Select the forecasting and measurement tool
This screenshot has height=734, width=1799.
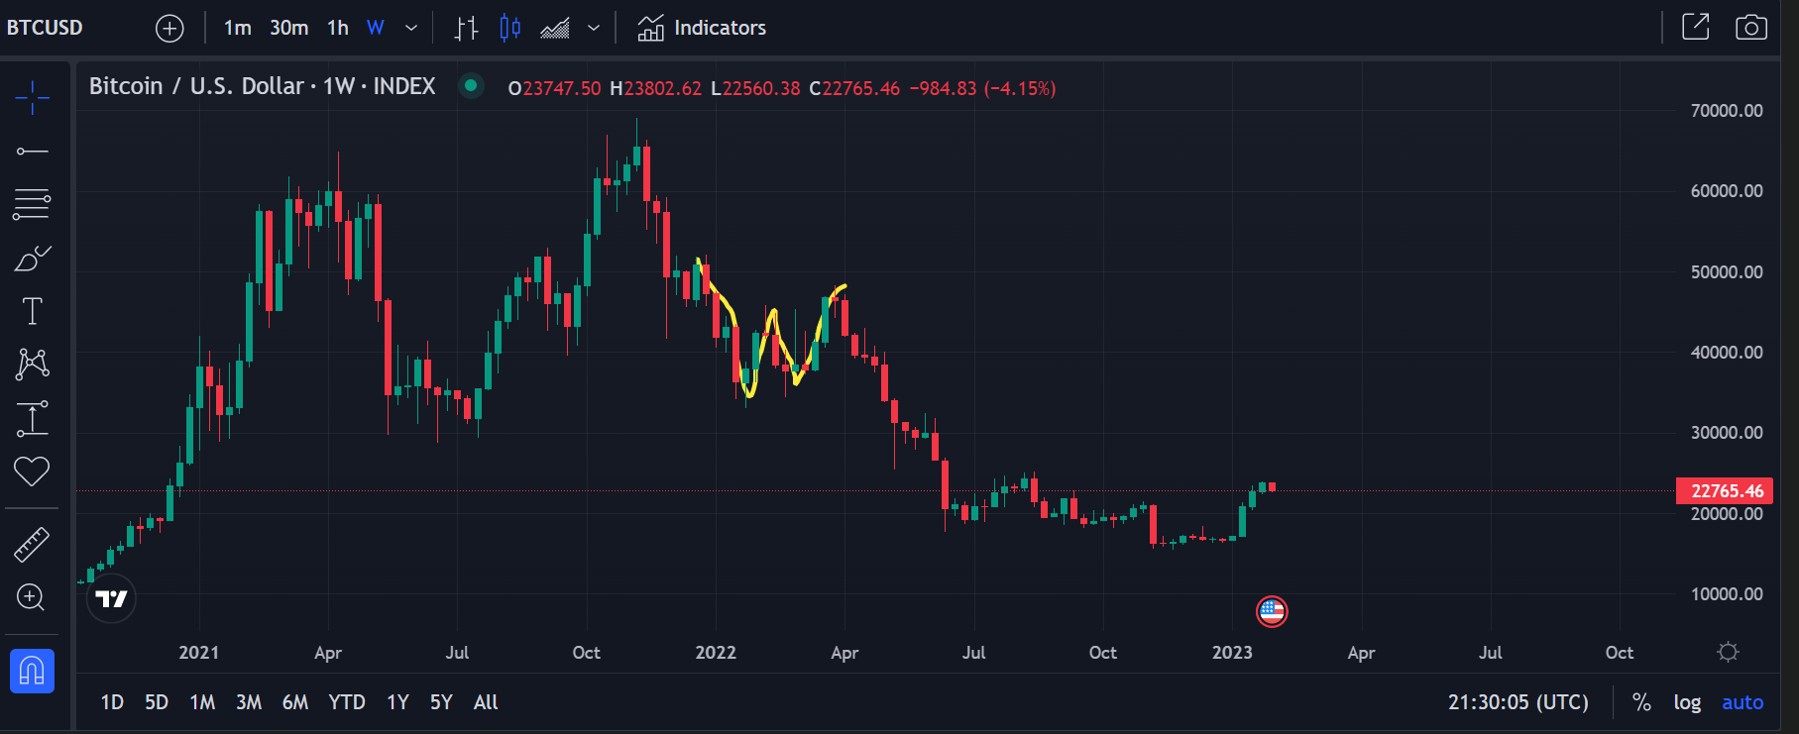click(x=33, y=418)
